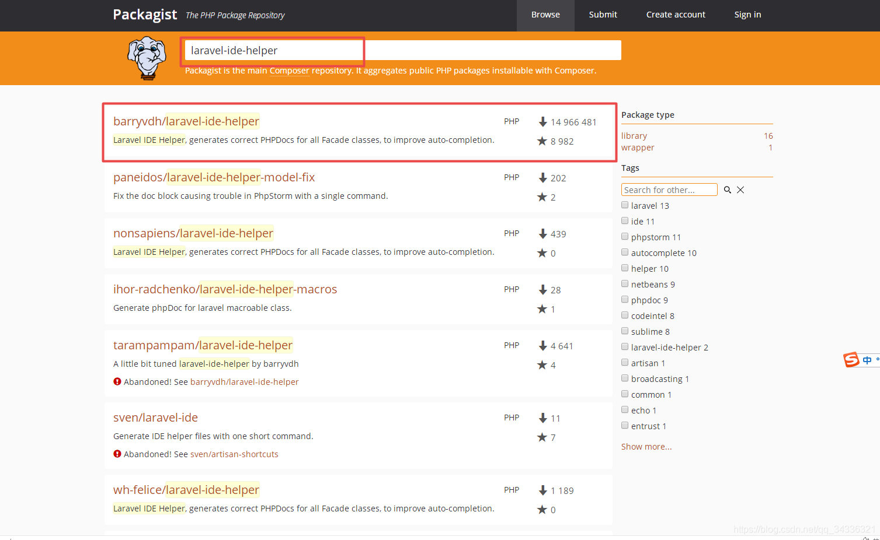Enable the sublime tag checkbox
Screen dimensions: 880x540
pos(625,331)
